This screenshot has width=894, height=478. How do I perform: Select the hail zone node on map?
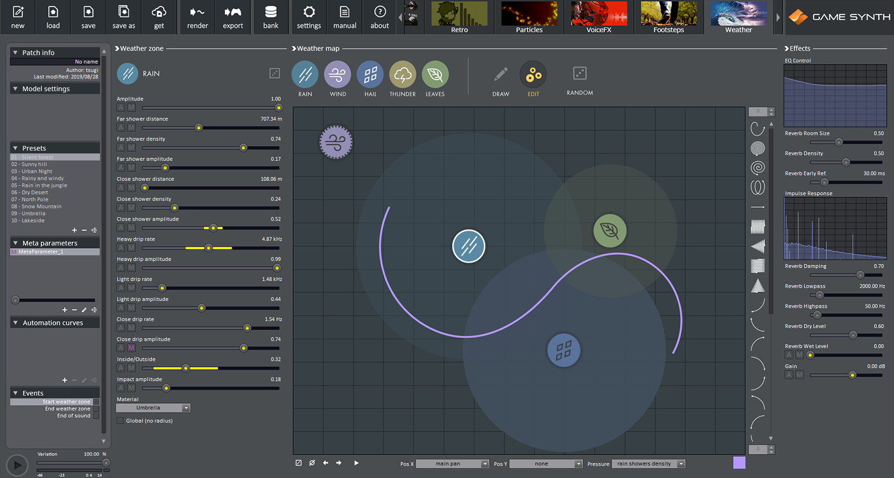point(564,350)
